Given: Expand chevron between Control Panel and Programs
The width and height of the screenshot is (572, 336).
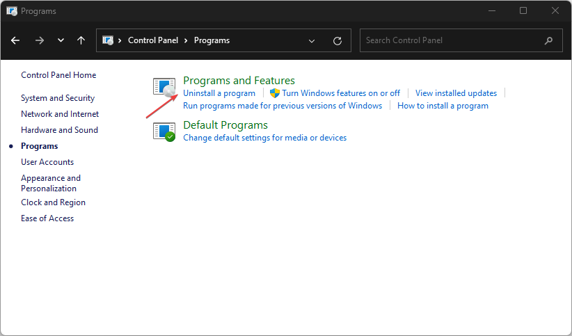Looking at the screenshot, I should (x=186, y=40).
